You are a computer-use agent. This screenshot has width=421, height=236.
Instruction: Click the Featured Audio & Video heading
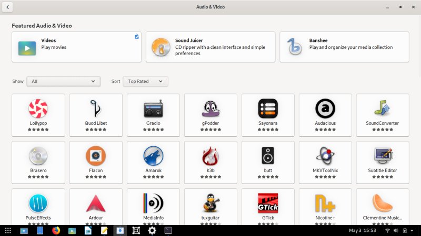(42, 26)
